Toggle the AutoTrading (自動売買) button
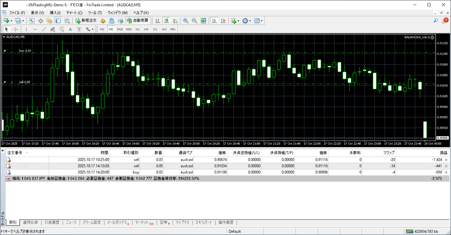This screenshot has height=235, width=451. pos(137,21)
